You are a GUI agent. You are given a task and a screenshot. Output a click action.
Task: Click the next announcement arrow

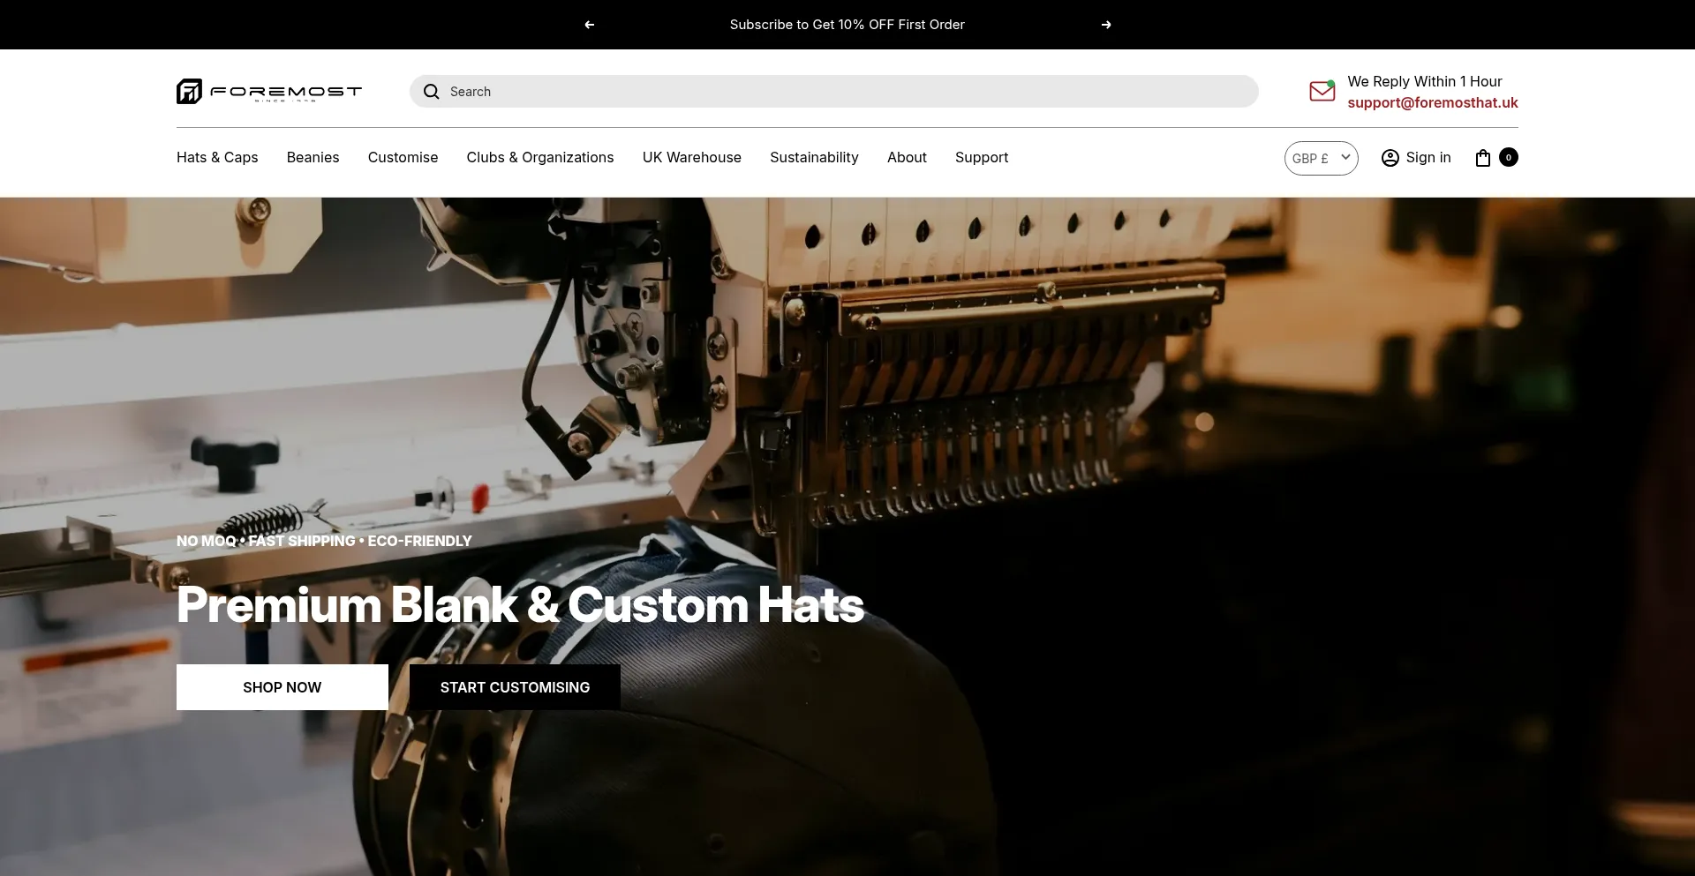coord(1106,25)
